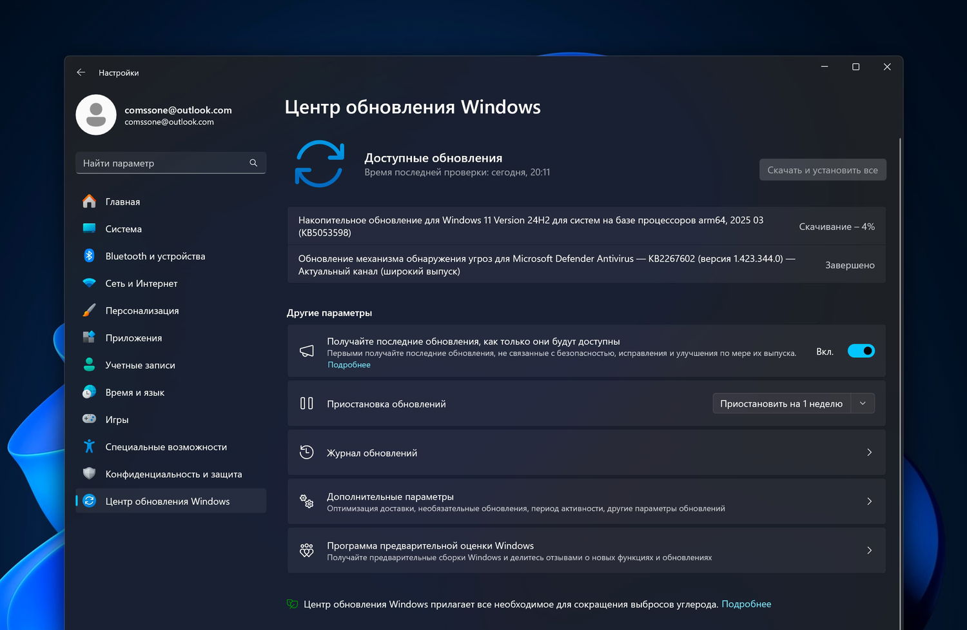Expand Дополнительные параметры with its chevron

coord(869,502)
